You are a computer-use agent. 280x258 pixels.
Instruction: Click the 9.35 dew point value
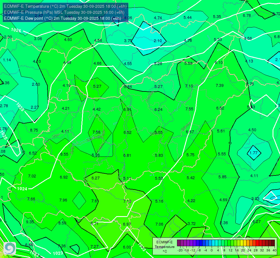point(30,222)
